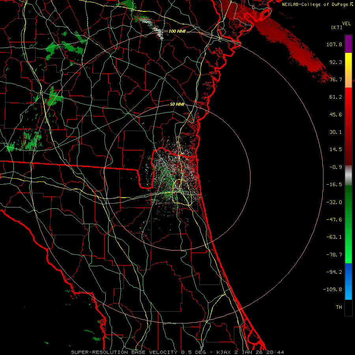355x355 pixels.
Task: Click the VEL legend heading
Action: tap(346, 24)
